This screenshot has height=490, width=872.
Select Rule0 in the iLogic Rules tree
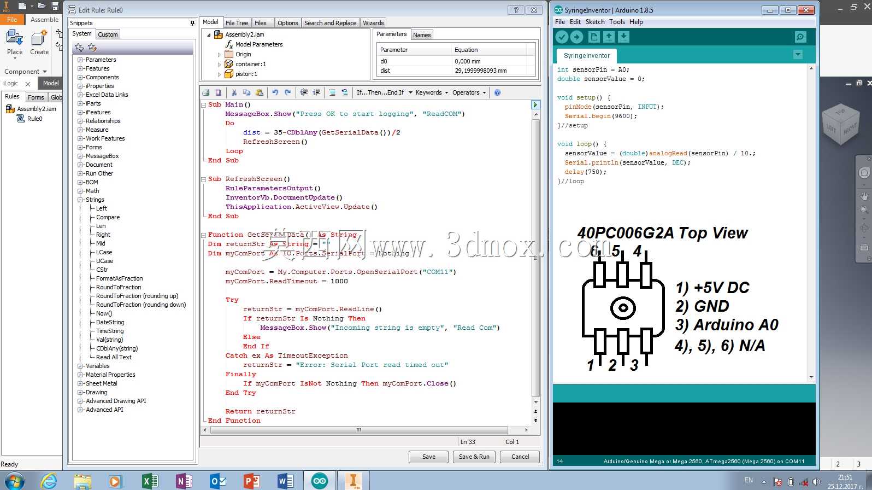coord(34,119)
